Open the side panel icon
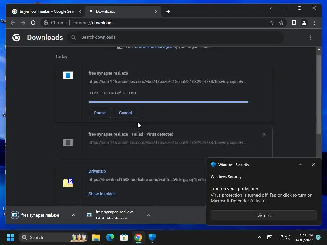This screenshot has height=245, width=327. click(x=294, y=23)
